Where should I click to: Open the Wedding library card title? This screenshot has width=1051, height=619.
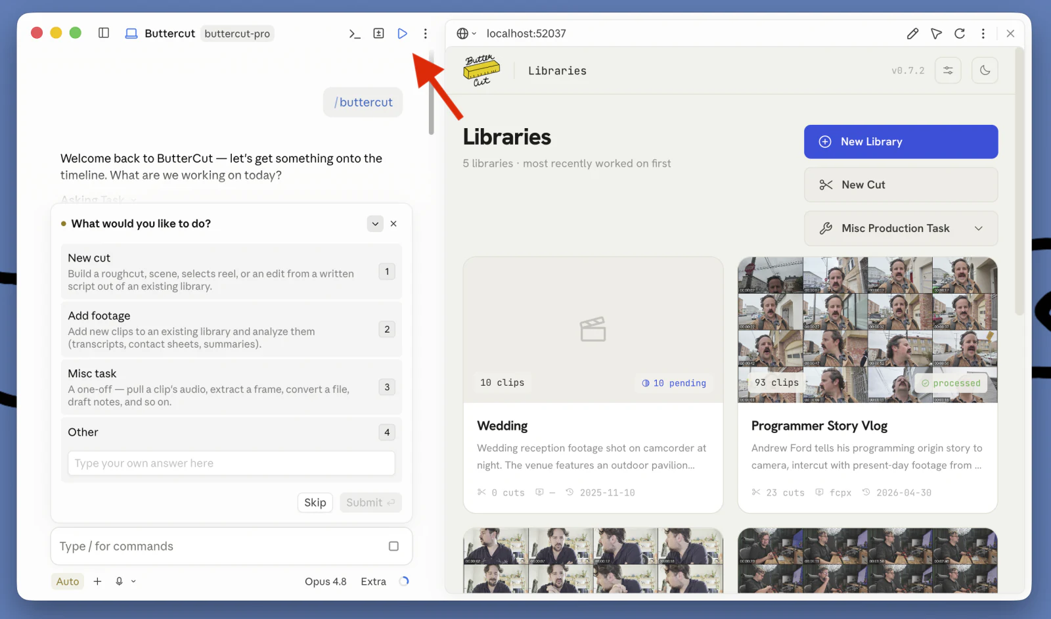tap(503, 426)
